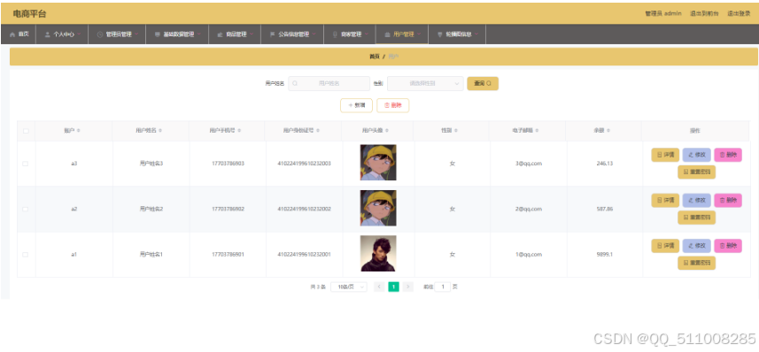
Task: Click 修改 for account a1
Action: click(x=696, y=246)
